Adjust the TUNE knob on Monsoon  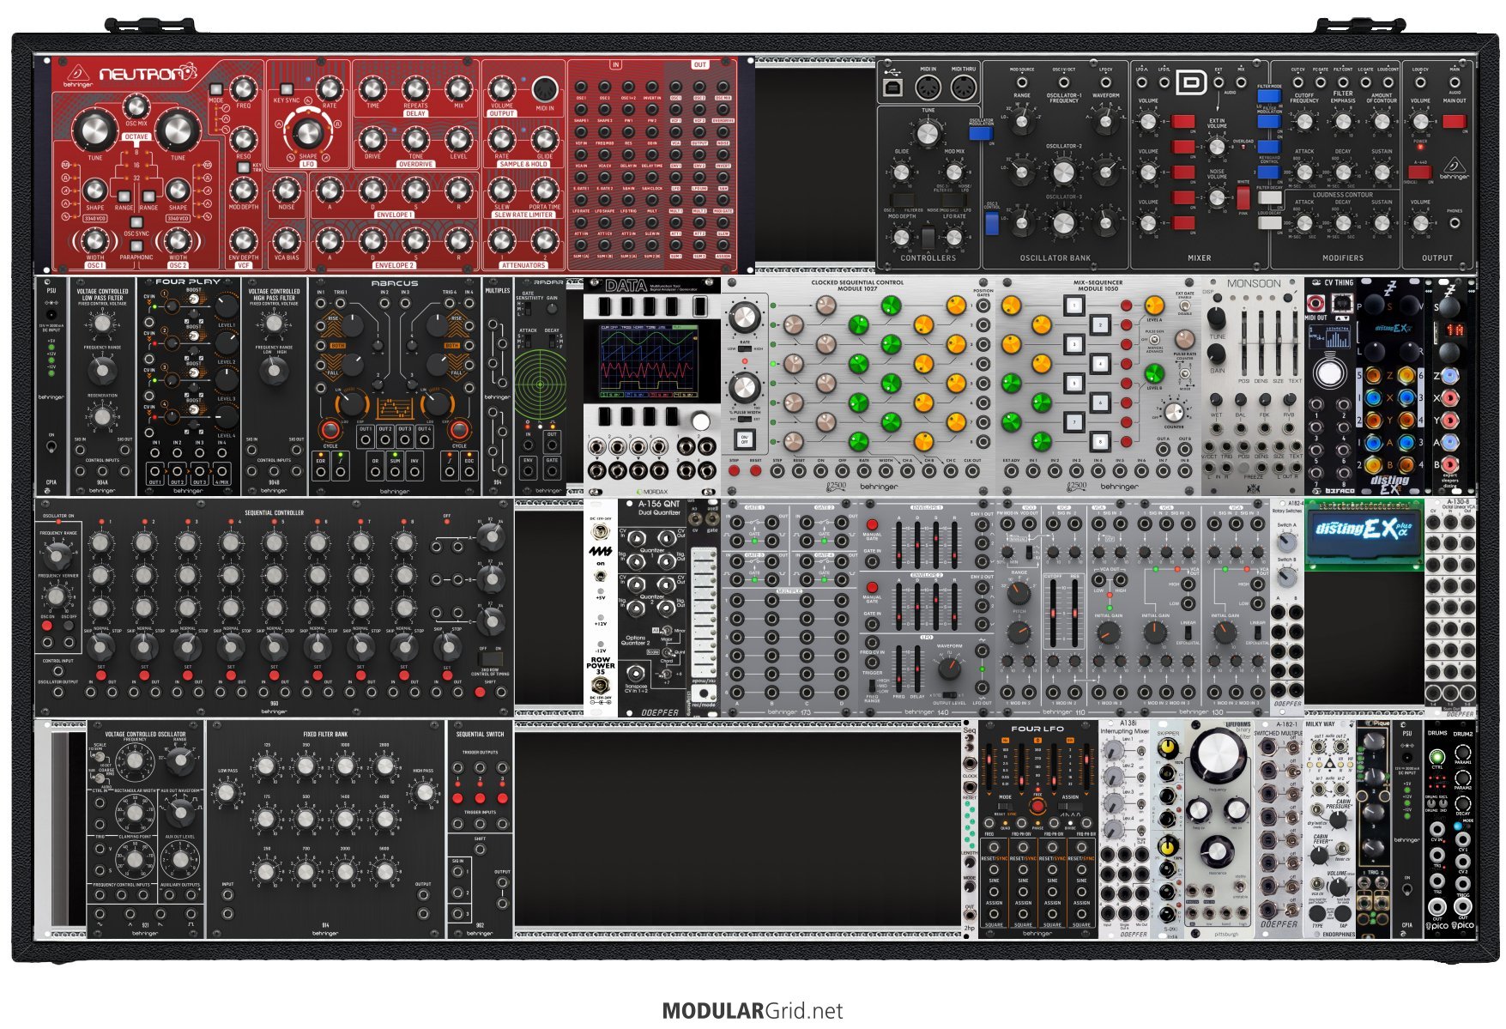[x=1216, y=317]
